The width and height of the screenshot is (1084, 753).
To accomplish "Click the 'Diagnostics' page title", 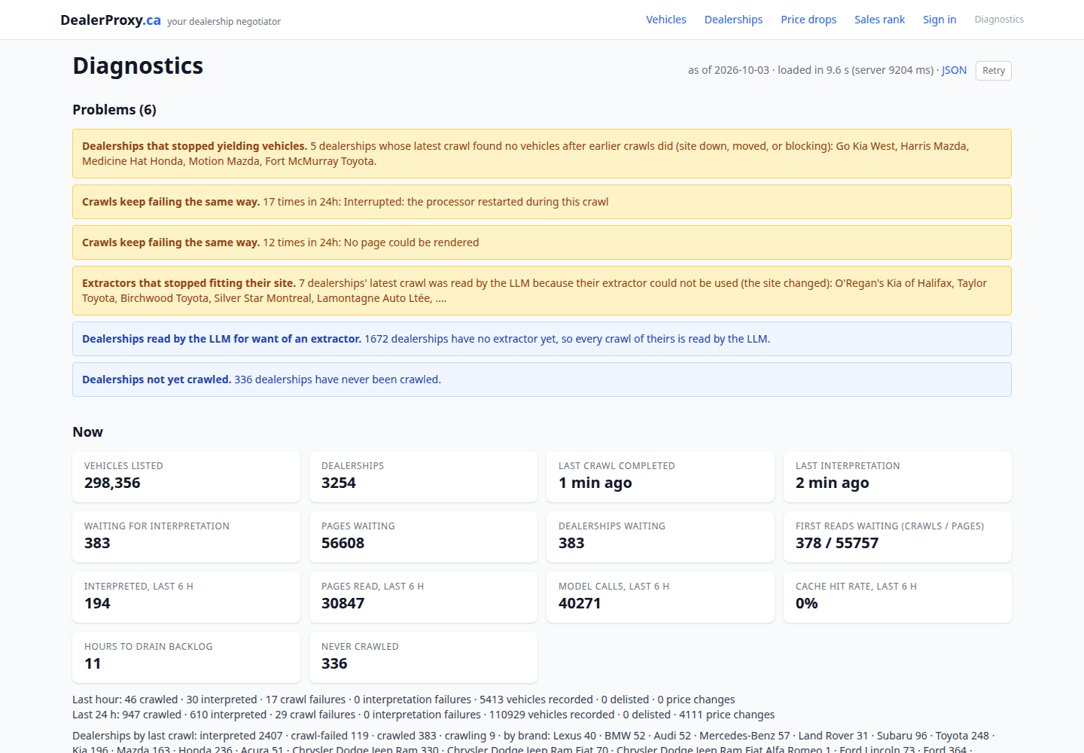I will [x=138, y=66].
